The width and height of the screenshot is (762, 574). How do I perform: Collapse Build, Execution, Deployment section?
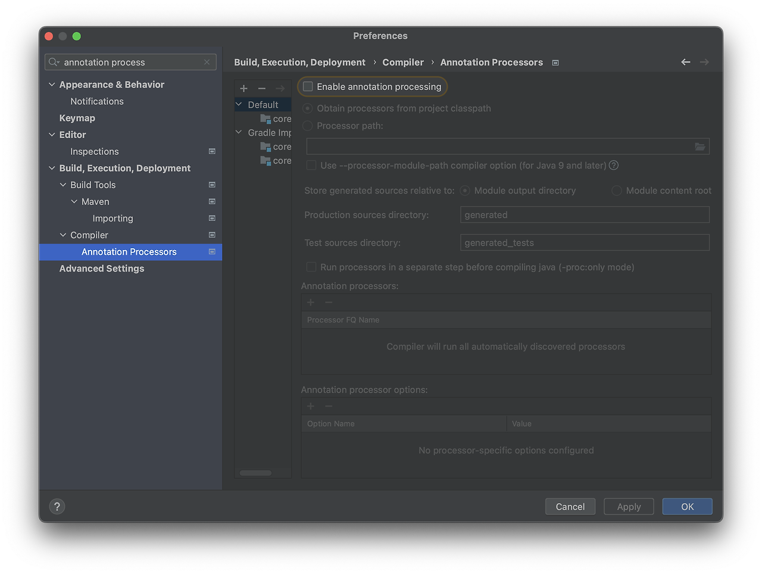click(52, 168)
